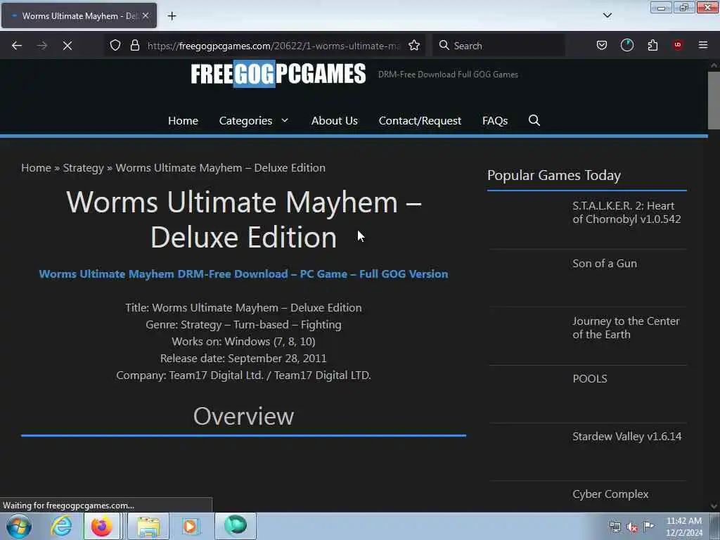Click the Overview section heading
The width and height of the screenshot is (720, 540).
243,416
